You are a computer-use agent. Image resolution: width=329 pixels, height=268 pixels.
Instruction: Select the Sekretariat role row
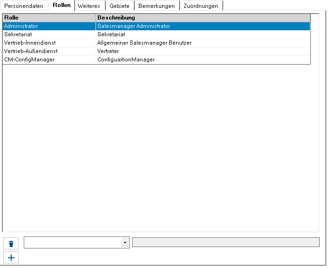156,34
